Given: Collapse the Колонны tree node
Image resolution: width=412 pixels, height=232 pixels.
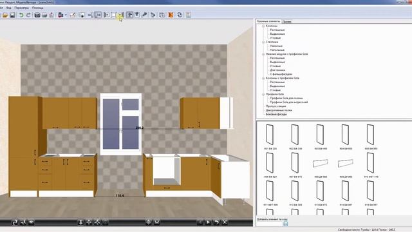Looking at the screenshot, I should [263, 26].
